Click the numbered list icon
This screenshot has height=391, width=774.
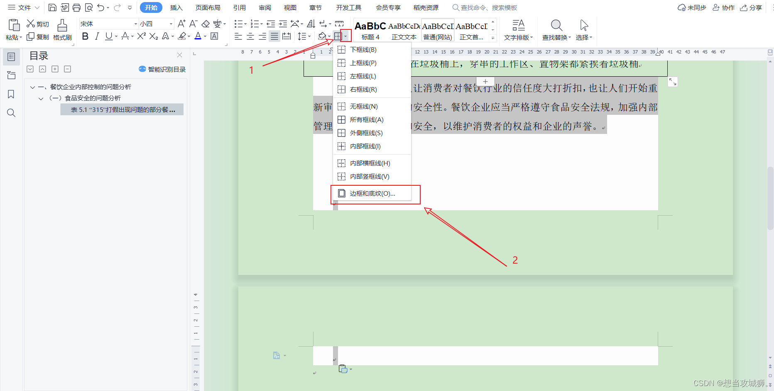[255, 24]
